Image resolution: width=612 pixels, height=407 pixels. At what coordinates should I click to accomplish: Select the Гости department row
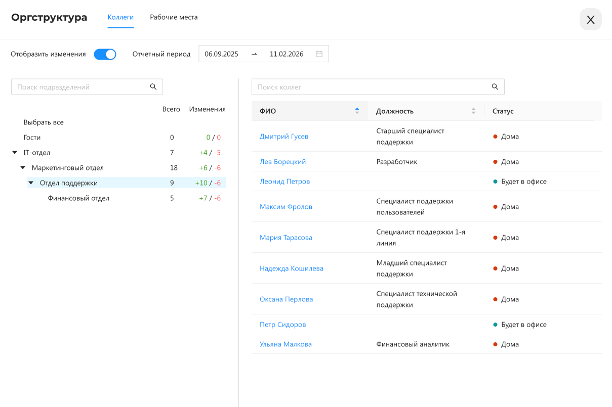tap(32, 138)
